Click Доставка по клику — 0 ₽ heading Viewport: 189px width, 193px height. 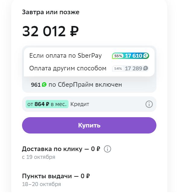tap(61, 149)
